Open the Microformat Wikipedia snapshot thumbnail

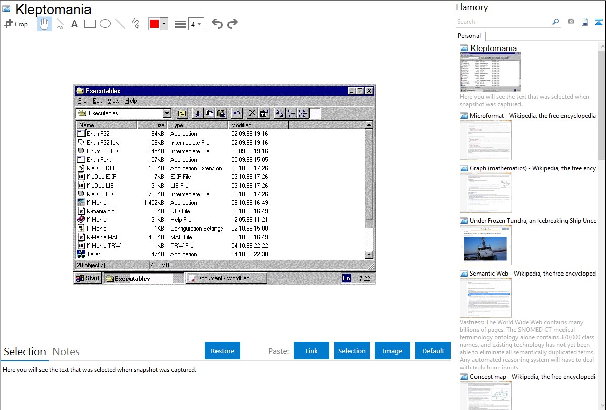click(x=486, y=140)
